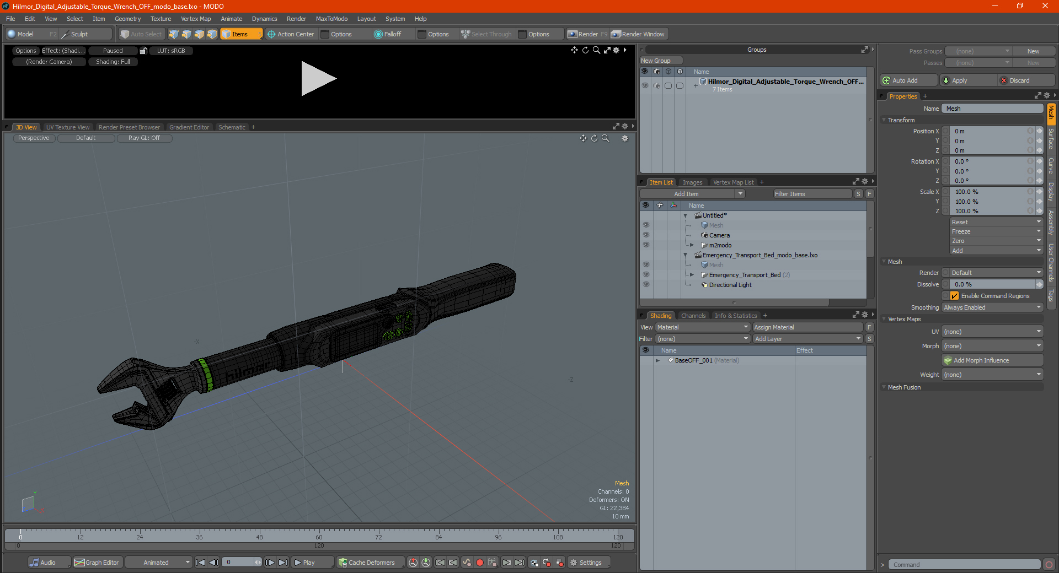Image resolution: width=1059 pixels, height=573 pixels.
Task: Toggle visibility of Directional Light
Action: point(646,285)
